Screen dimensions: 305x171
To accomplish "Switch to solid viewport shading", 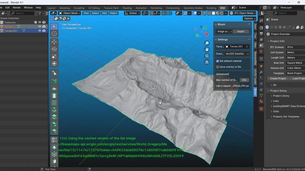I will pyautogui.click(x=213, y=13).
